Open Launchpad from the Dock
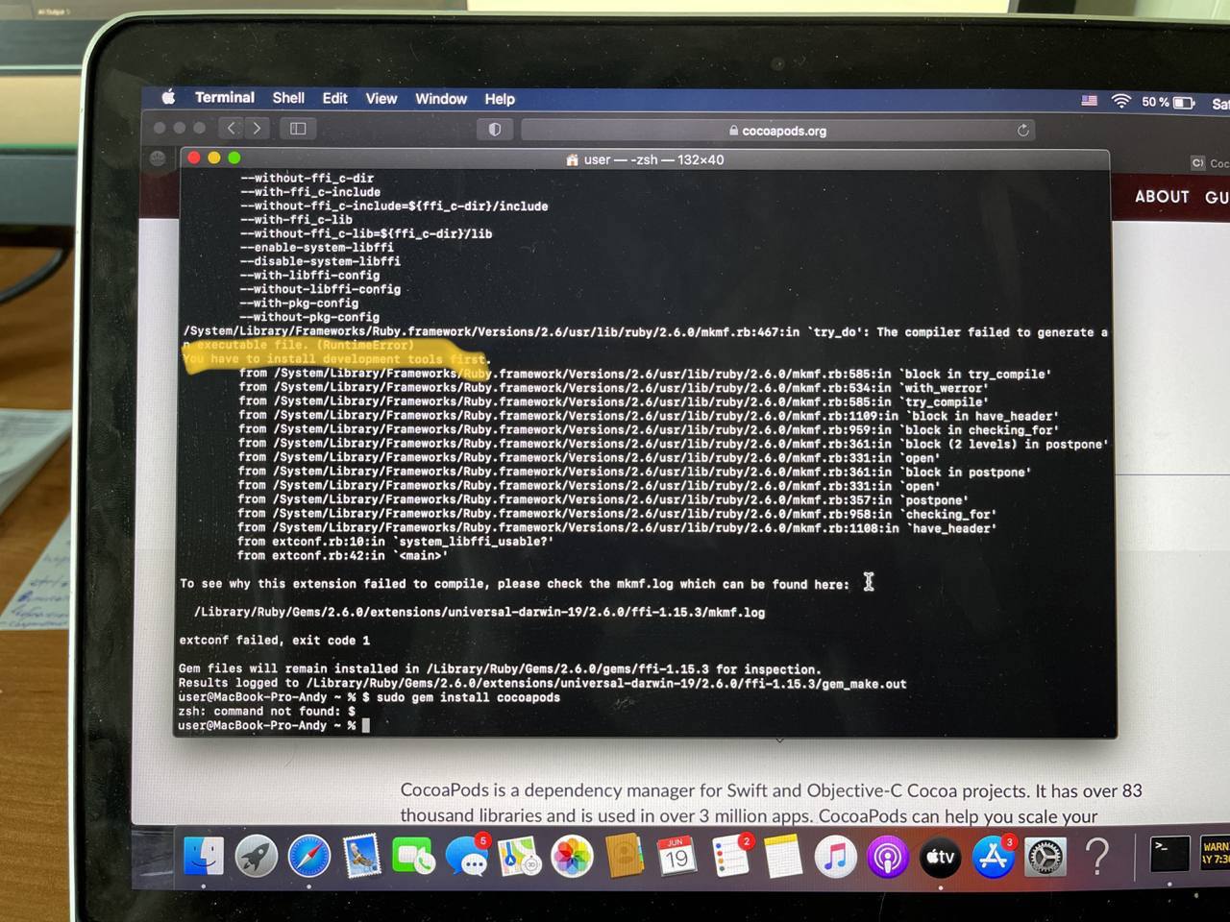The image size is (1230, 922). click(x=256, y=856)
